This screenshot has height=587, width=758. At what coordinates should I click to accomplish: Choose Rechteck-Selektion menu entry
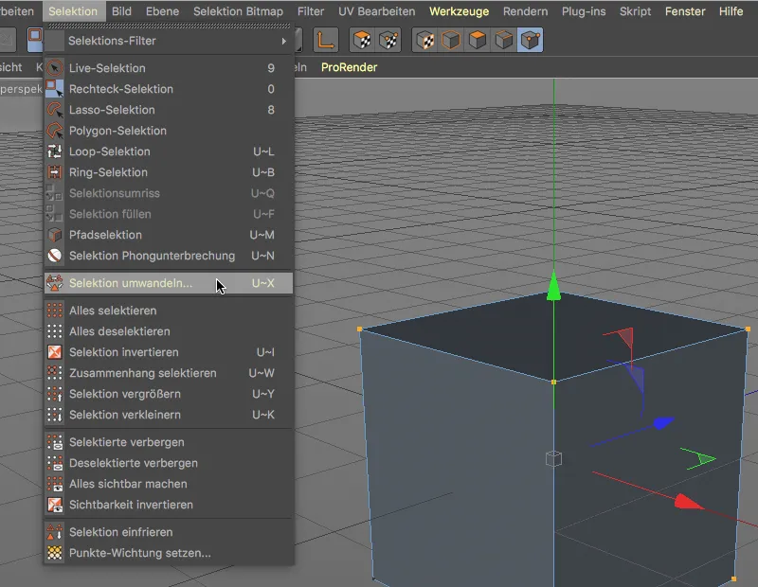[x=169, y=89]
